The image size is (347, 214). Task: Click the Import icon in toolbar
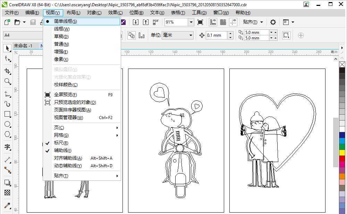pos(136,22)
